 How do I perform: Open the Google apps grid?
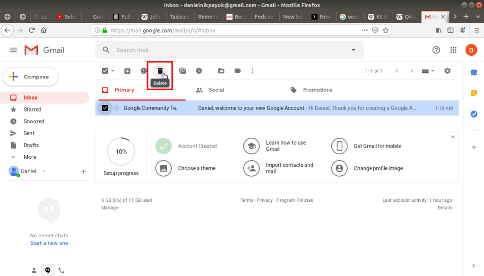tap(453, 50)
